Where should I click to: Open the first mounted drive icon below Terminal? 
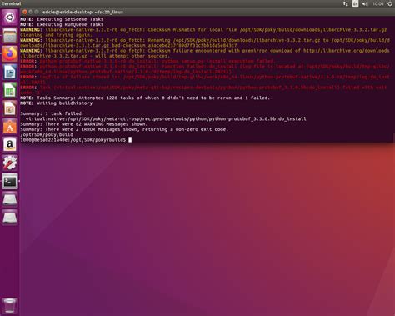(x=10, y=199)
